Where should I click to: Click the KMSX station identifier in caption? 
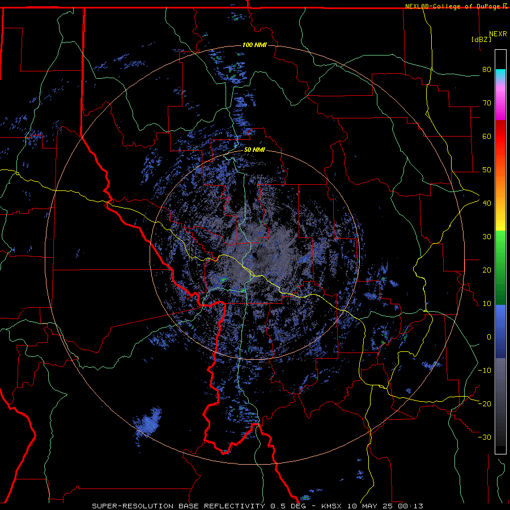pos(333,506)
